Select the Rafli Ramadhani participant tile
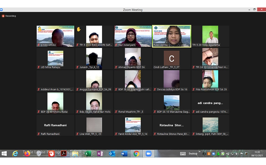The height and width of the screenshot is (165, 266). 55,125
